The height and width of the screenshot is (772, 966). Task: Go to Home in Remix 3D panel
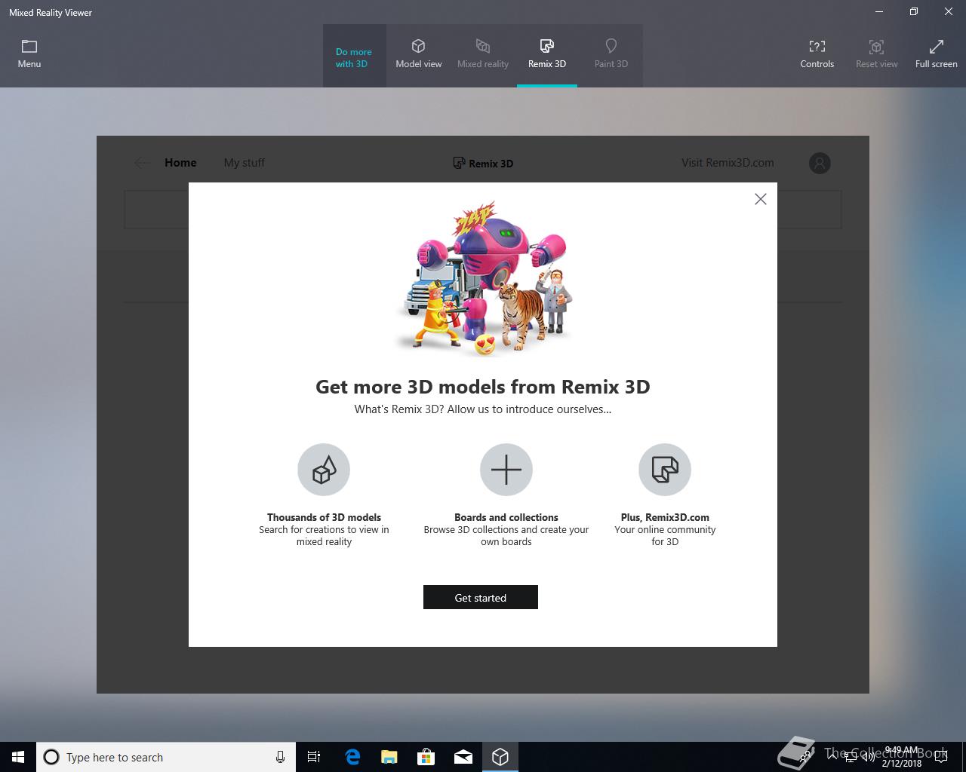(x=180, y=163)
